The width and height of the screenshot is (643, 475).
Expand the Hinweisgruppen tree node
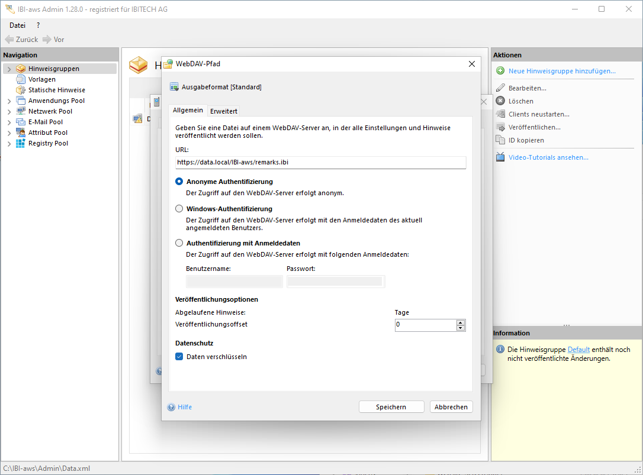[9, 69]
